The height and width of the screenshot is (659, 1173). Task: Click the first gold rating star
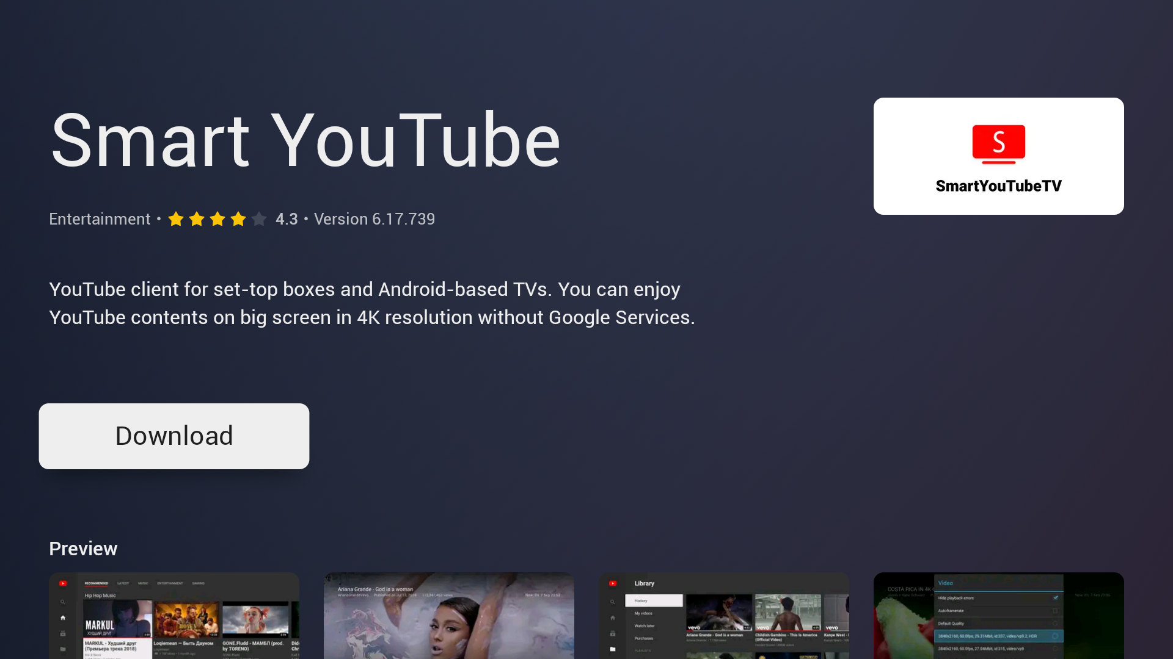(x=176, y=219)
